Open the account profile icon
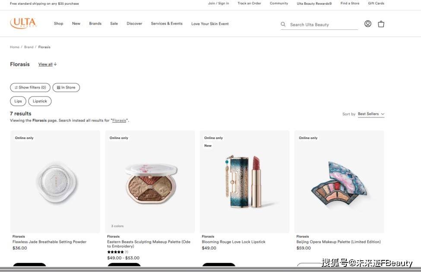Viewport: 421px width, 272px height. 367,24
